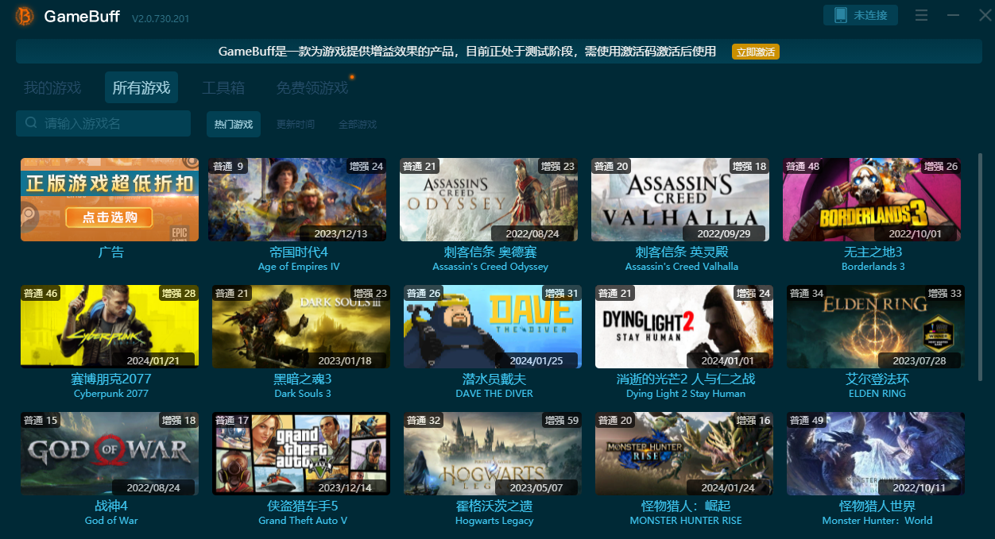Click the 霍格沃茨之遗 title link
This screenshot has height=539, width=995.
(494, 506)
